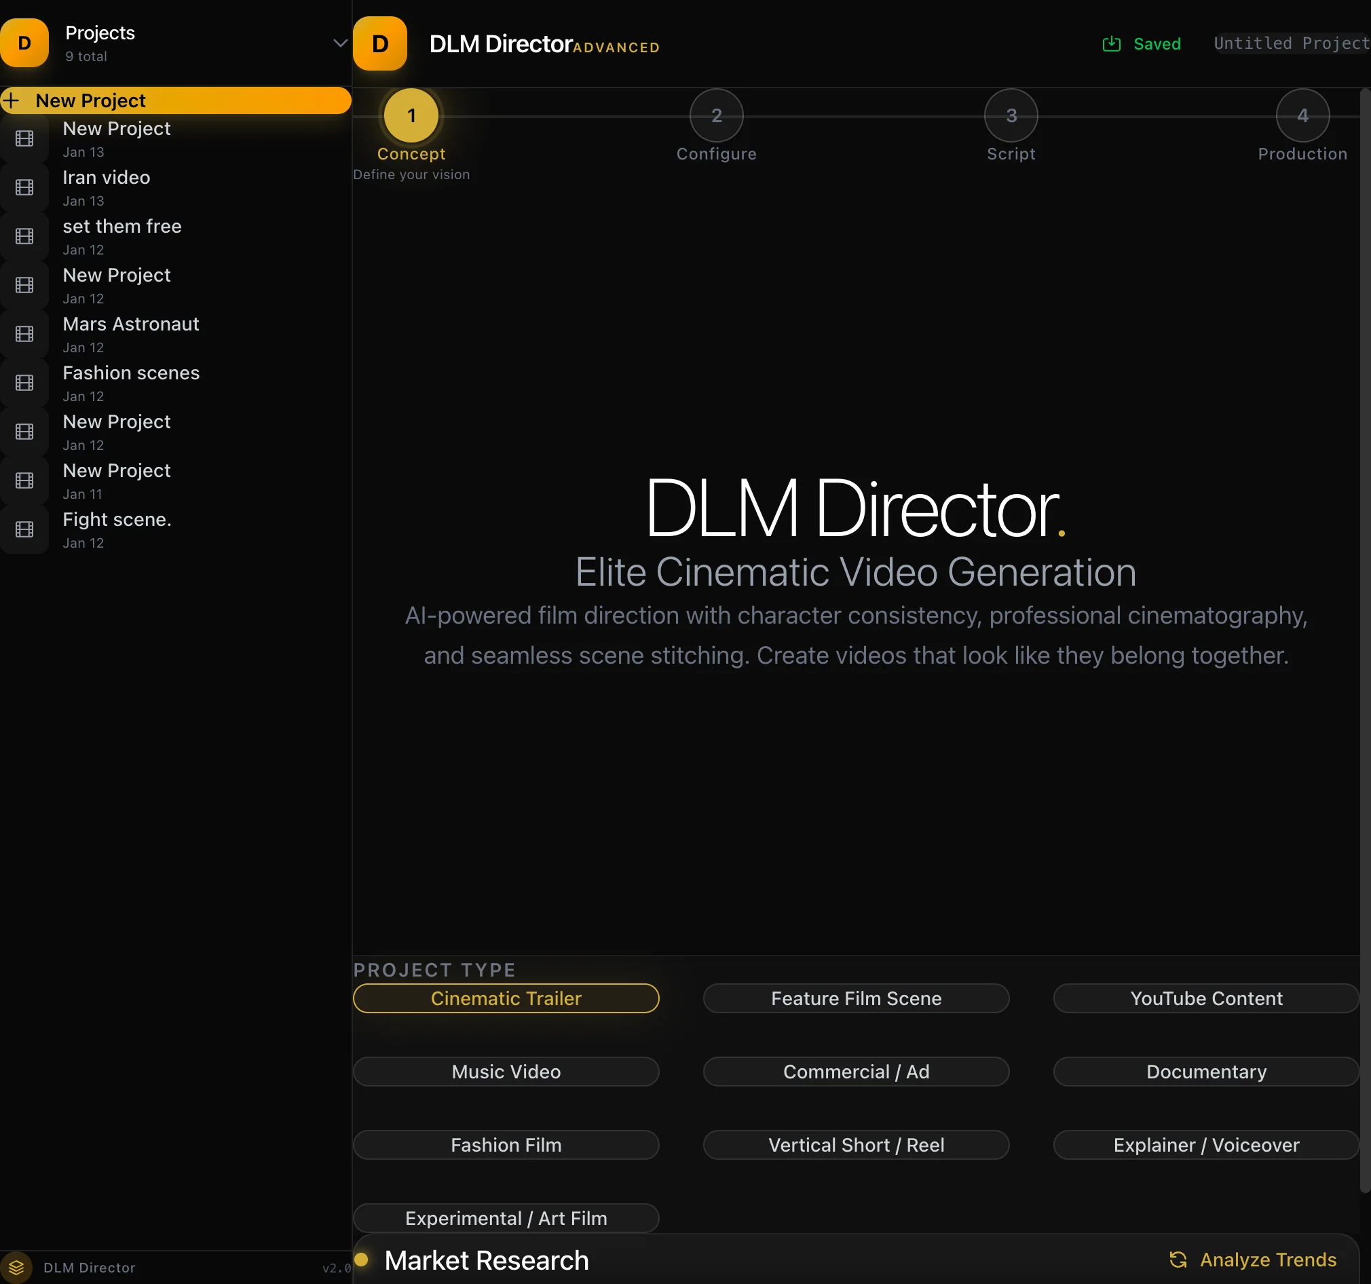Select Cinematic Trailer project type
This screenshot has width=1371, height=1284.
click(x=506, y=998)
